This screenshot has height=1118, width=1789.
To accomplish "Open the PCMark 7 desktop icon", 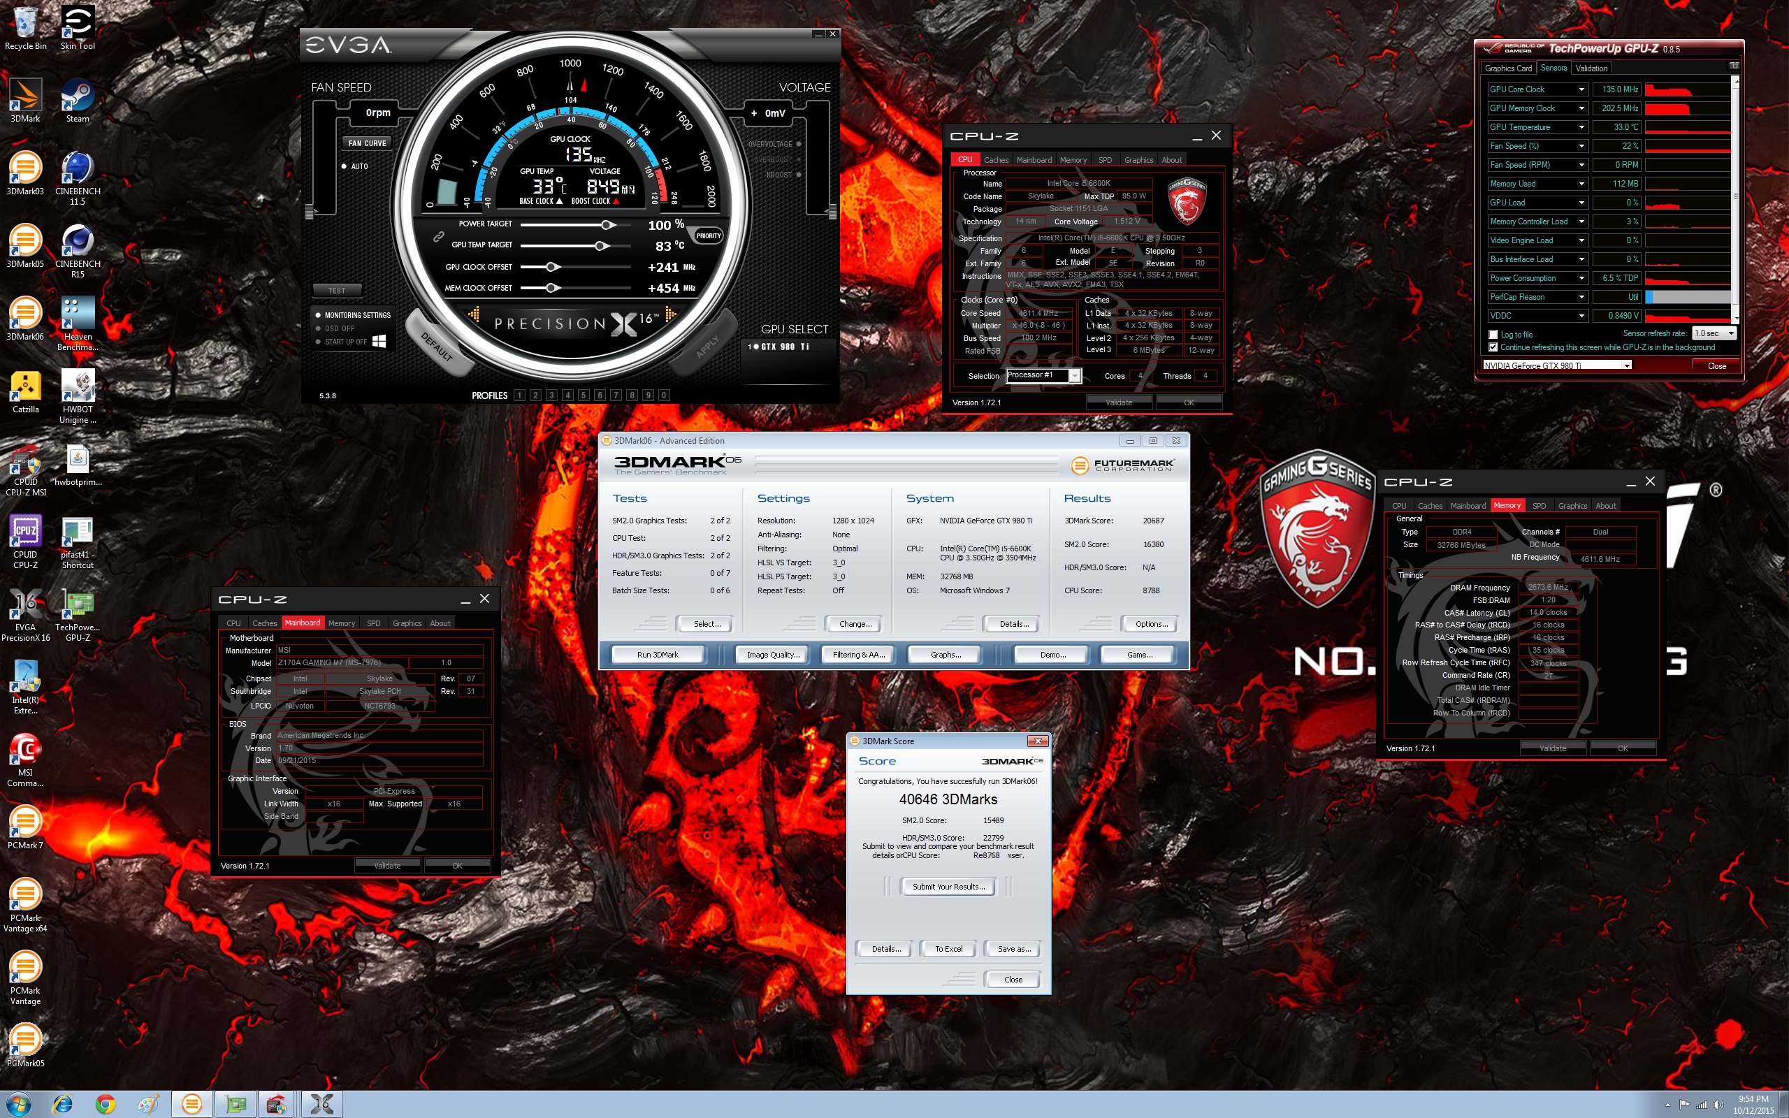I will click(x=25, y=827).
